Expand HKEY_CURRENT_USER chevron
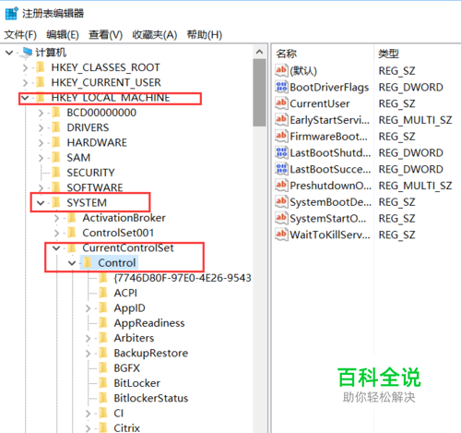The height and width of the screenshot is (433, 461). pos(25,83)
